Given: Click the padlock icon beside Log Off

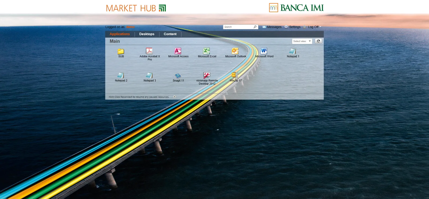Looking at the screenshot, I should point(305,27).
